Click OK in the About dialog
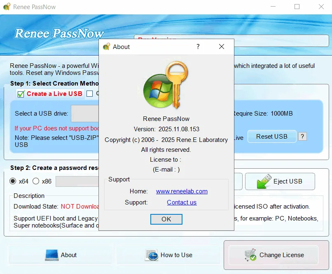The image size is (332, 274). (x=166, y=219)
